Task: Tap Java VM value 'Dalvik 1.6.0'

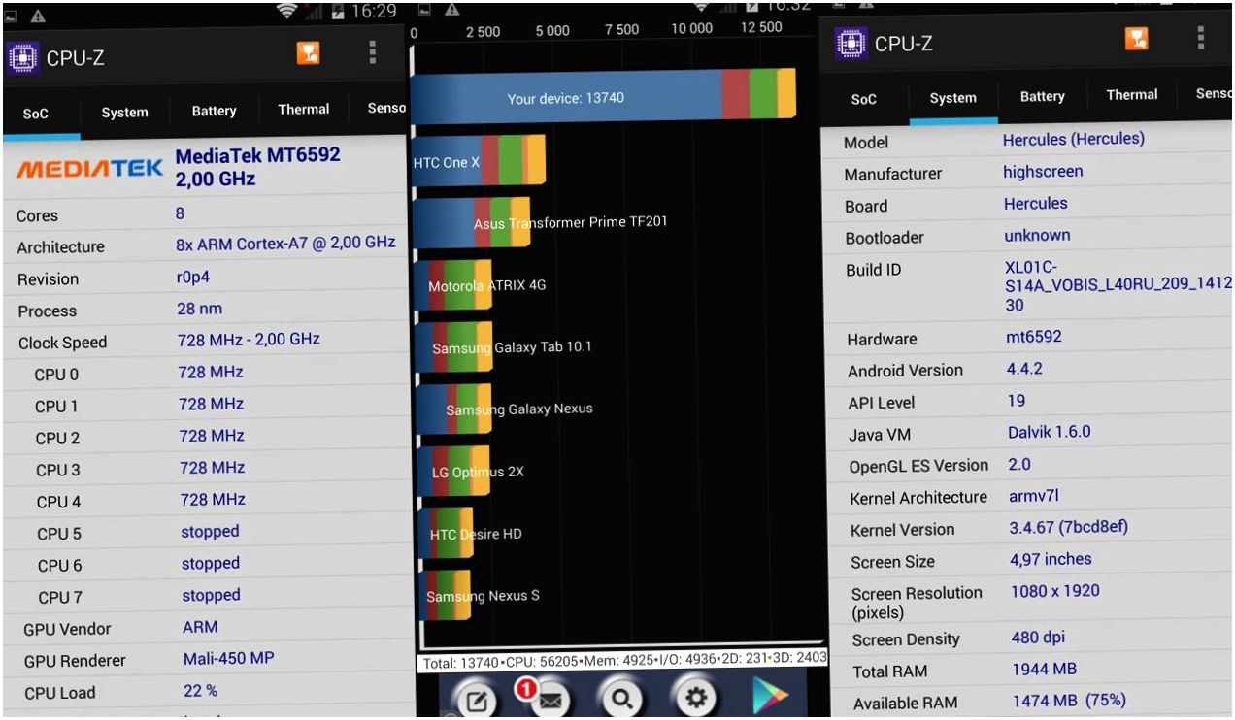Action: click(1050, 433)
